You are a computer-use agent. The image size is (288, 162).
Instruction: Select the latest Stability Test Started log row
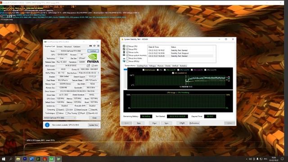coord(181,56)
